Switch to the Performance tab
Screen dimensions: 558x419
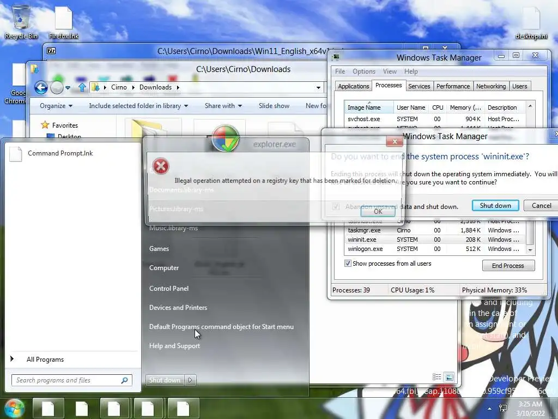(453, 86)
